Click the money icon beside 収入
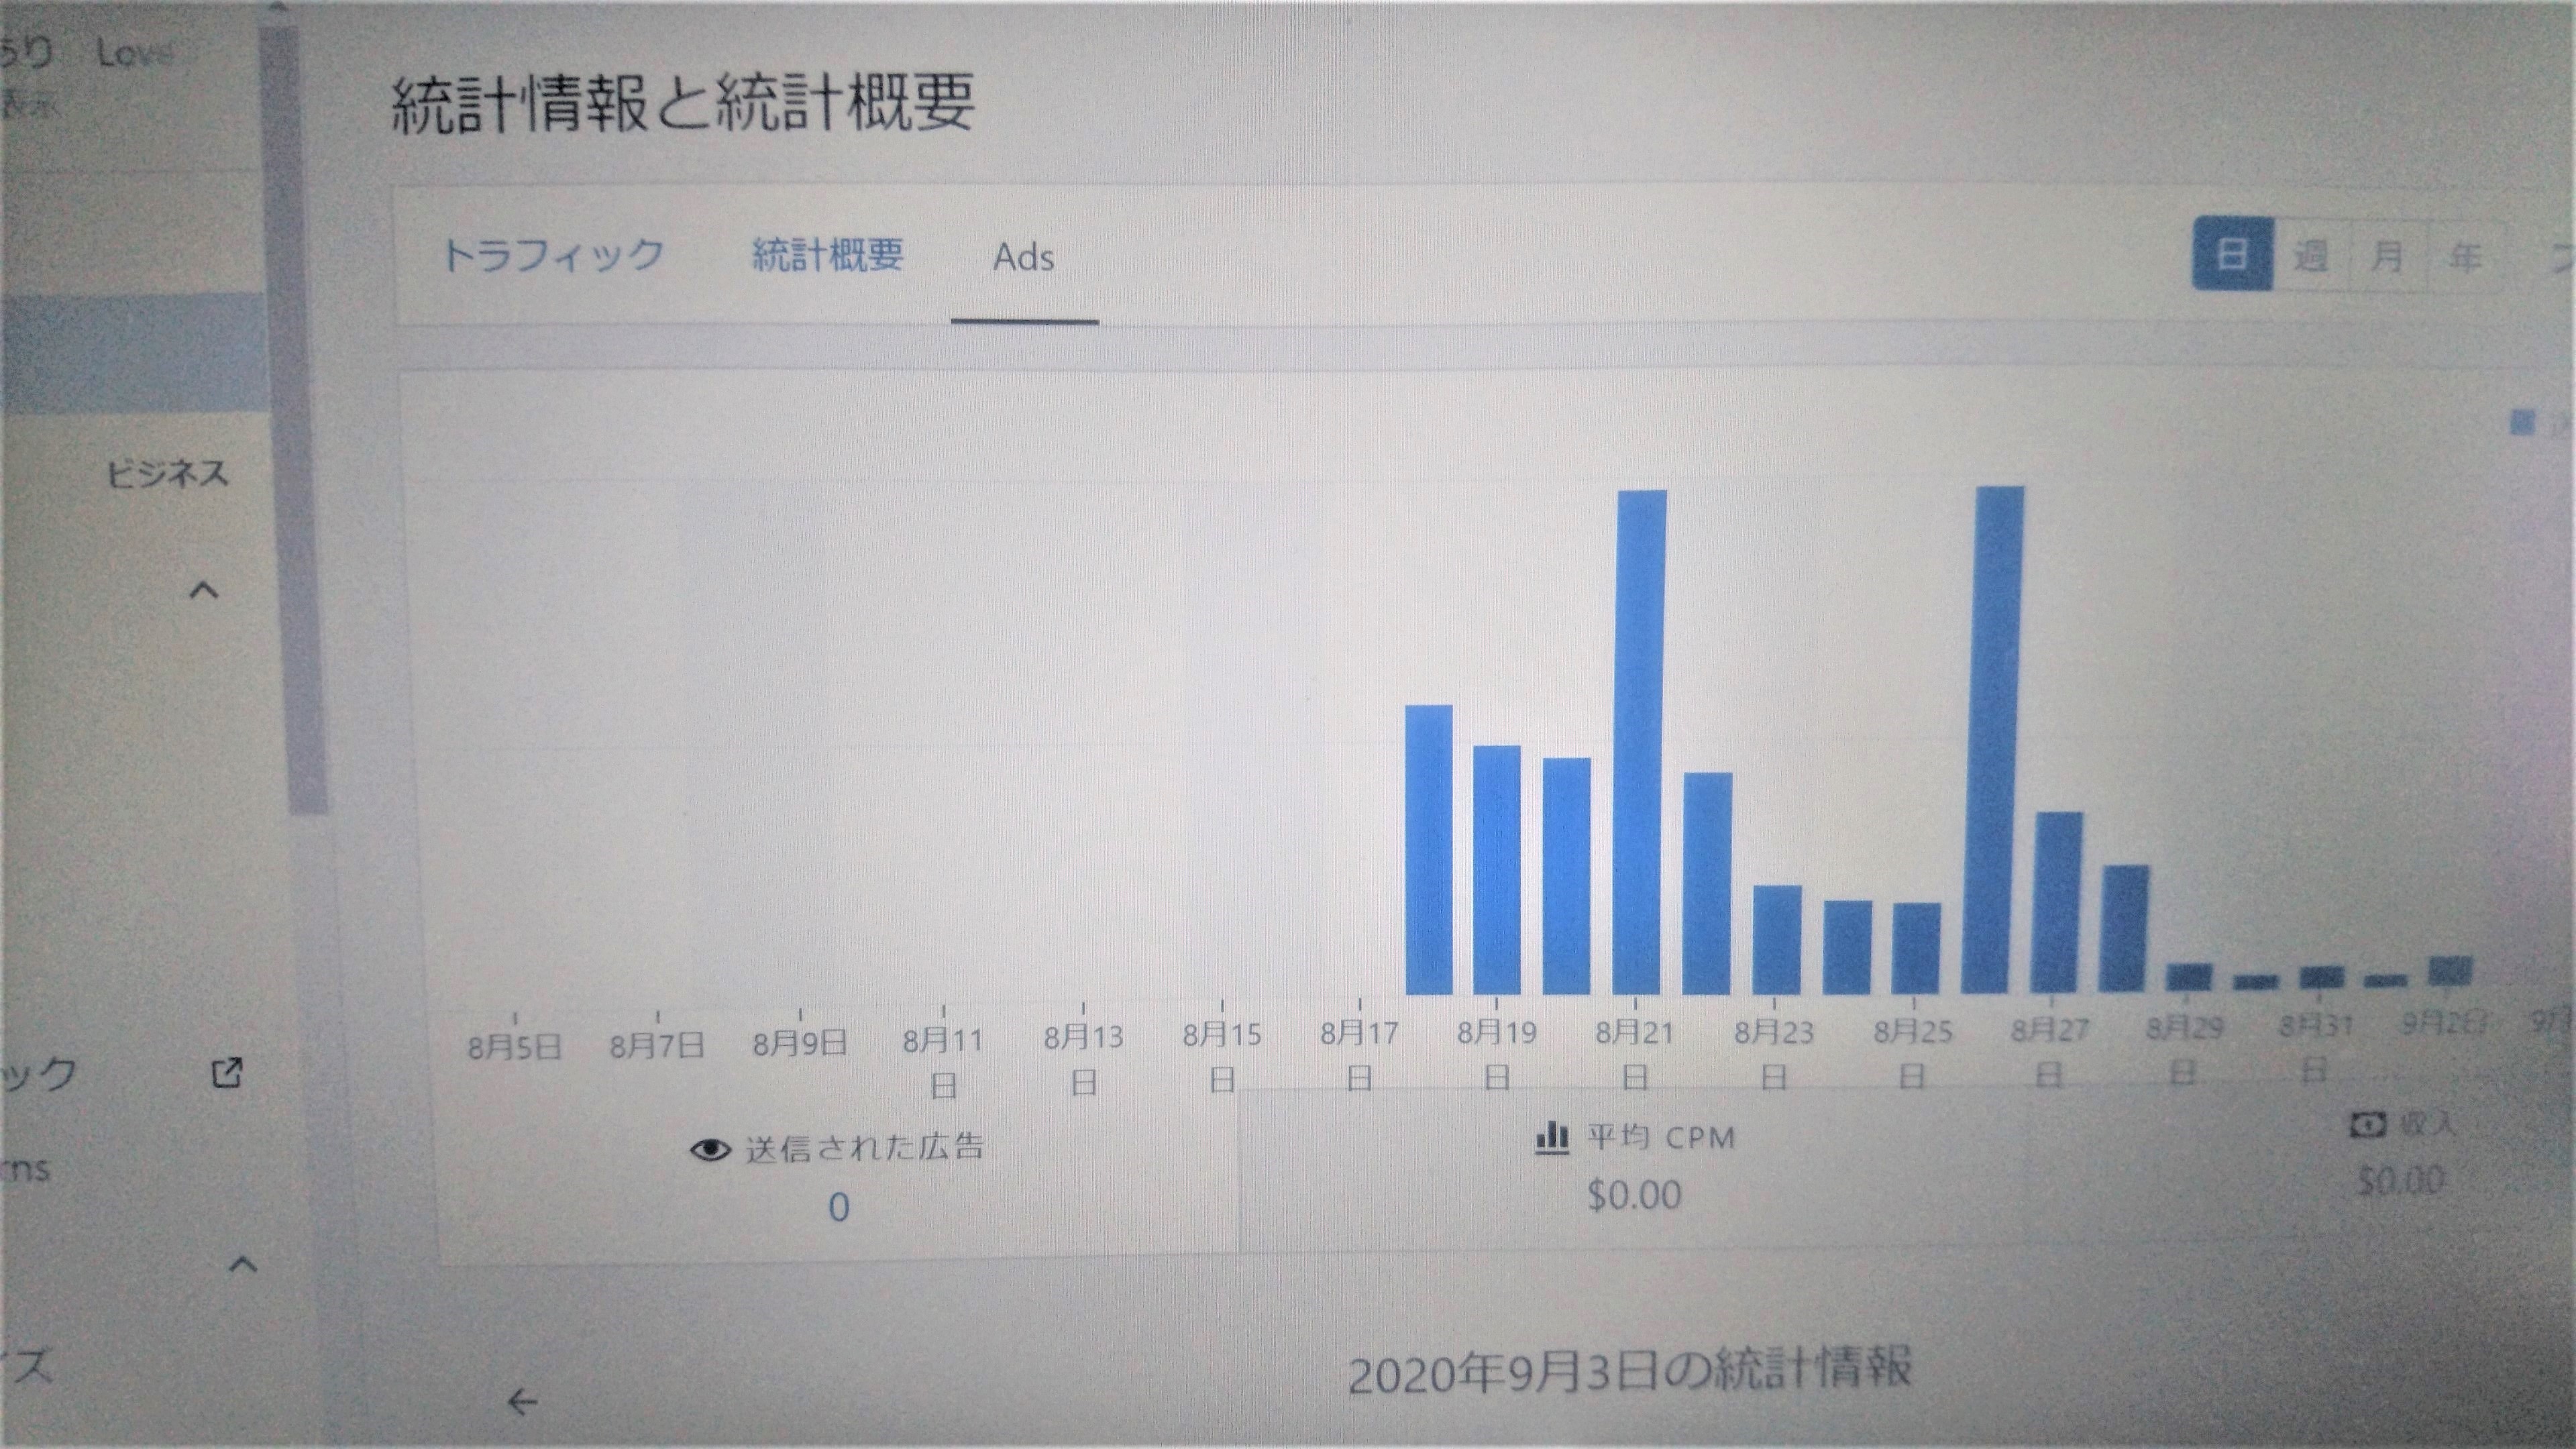This screenshot has height=1449, width=2576. click(2367, 1125)
